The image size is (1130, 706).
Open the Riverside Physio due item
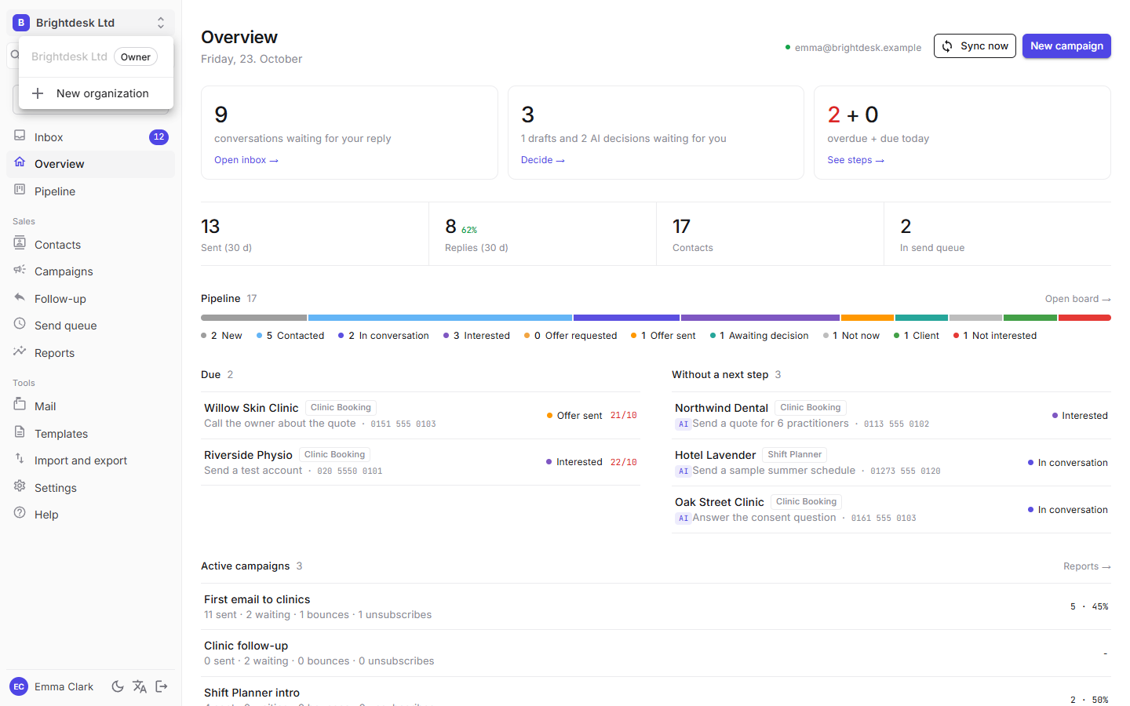point(421,462)
